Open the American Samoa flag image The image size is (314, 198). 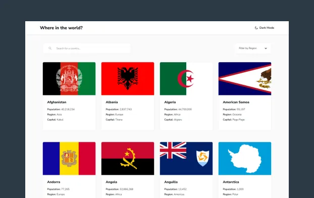pos(245,79)
